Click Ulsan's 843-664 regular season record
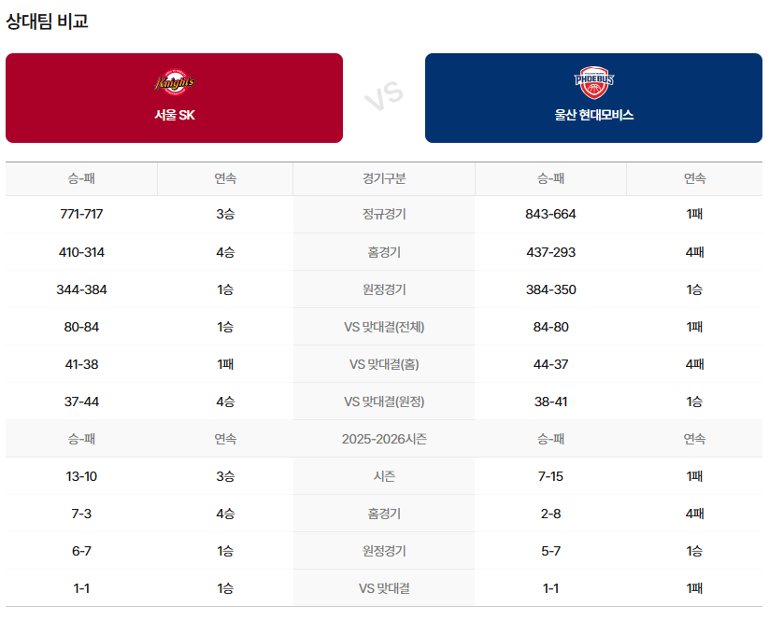 (x=550, y=214)
